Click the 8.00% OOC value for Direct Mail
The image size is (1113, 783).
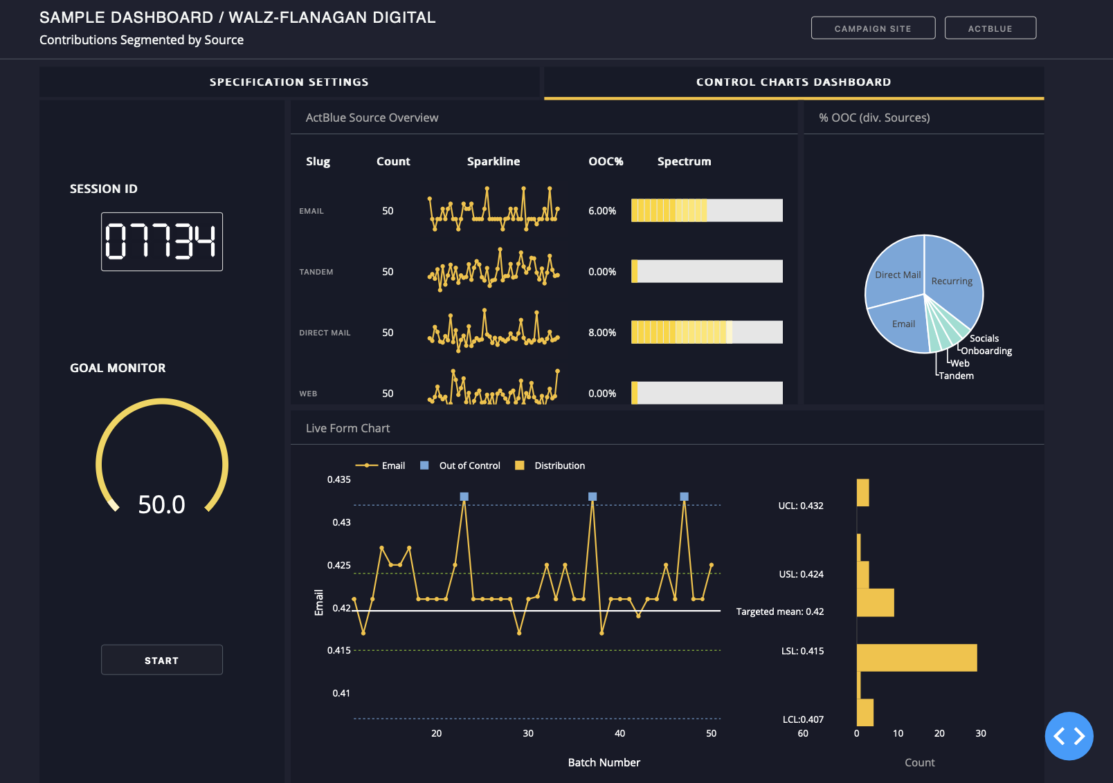(601, 332)
